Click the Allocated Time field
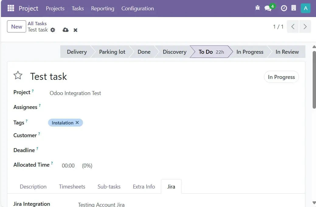The width and height of the screenshot is (316, 207). [68, 166]
